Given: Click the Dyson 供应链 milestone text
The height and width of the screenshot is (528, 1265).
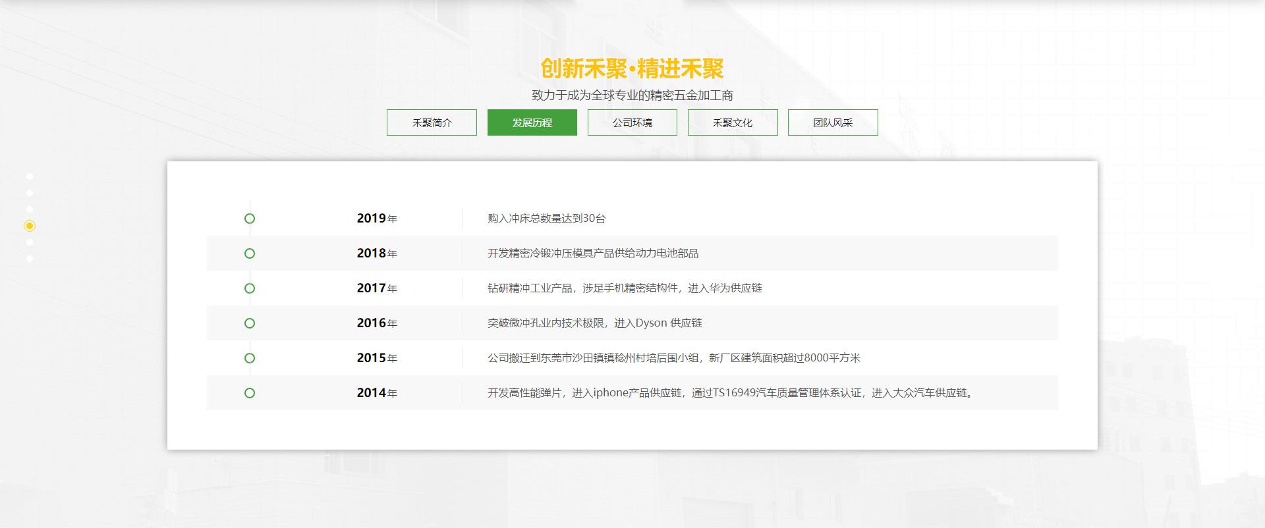Looking at the screenshot, I should pyautogui.click(x=594, y=323).
